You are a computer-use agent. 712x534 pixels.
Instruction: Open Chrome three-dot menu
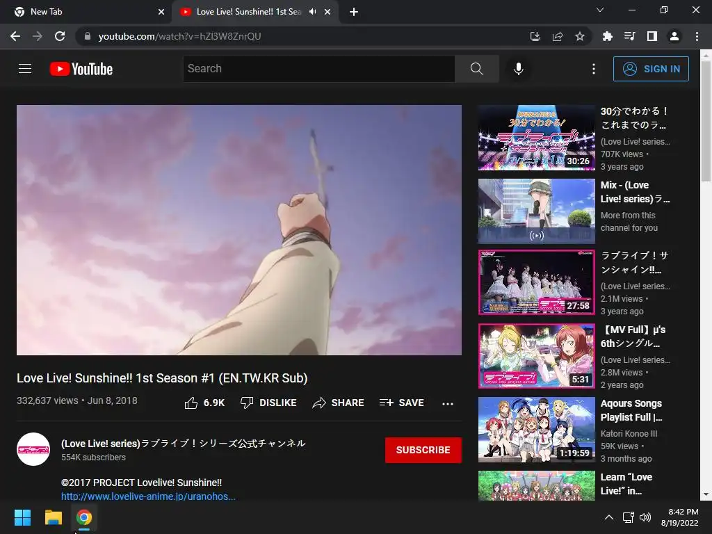pyautogui.click(x=697, y=36)
